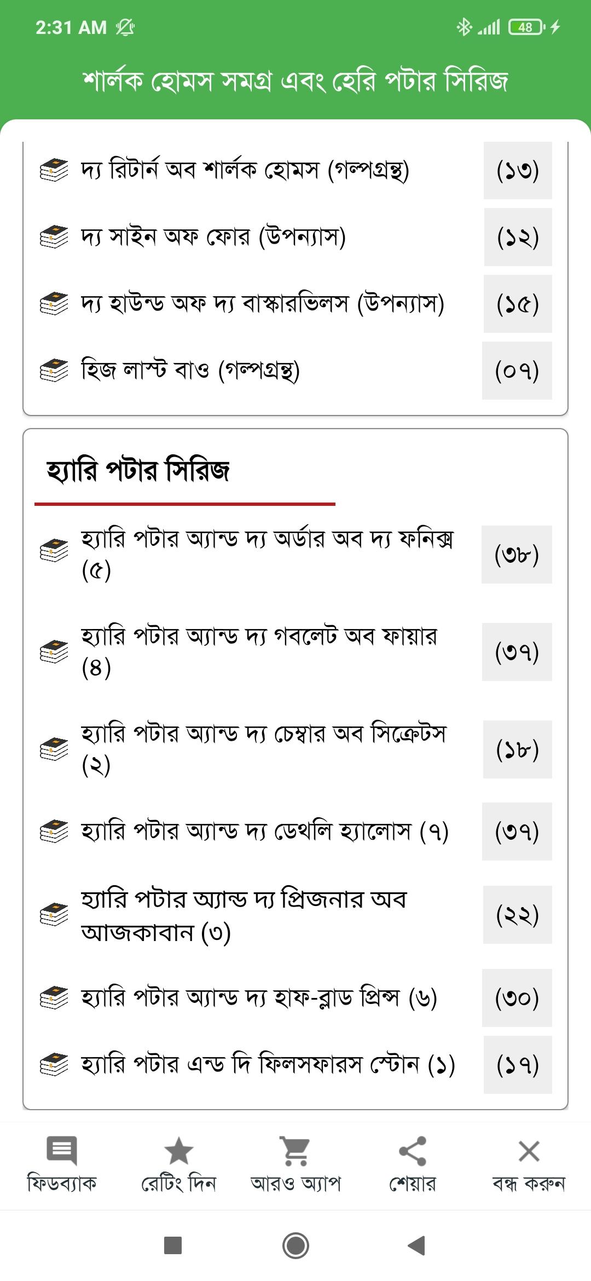Tap the রেটিং দিন star icon
Screen dimensions: 591x1281
click(x=179, y=1150)
